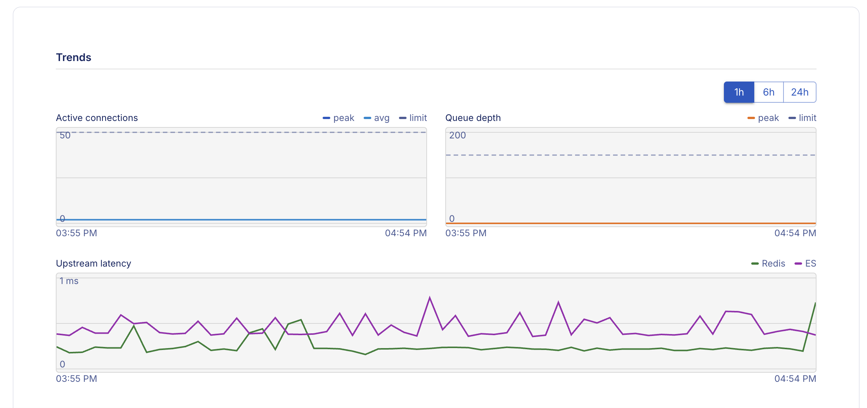Click the 0 axis label in Upstream latency
The height and width of the screenshot is (408, 867).
click(x=63, y=364)
